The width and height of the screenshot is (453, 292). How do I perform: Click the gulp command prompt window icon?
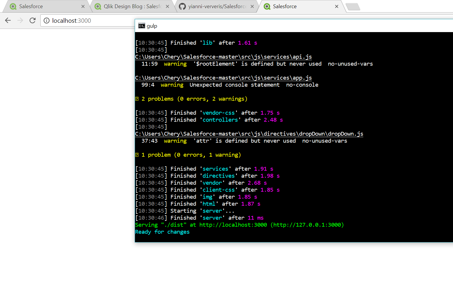tap(141, 26)
